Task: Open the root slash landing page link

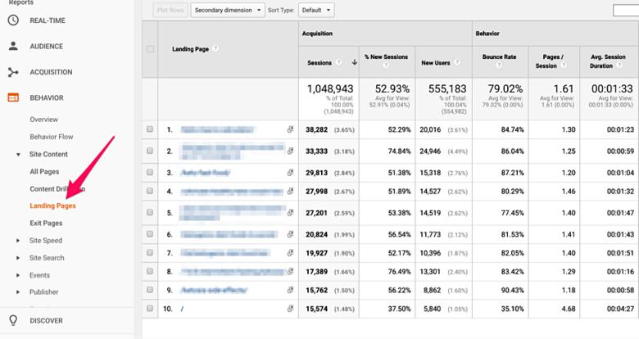Action: pos(182,309)
